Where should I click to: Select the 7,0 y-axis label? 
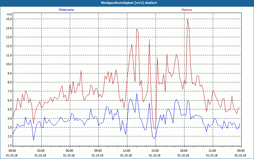tap(10, 91)
